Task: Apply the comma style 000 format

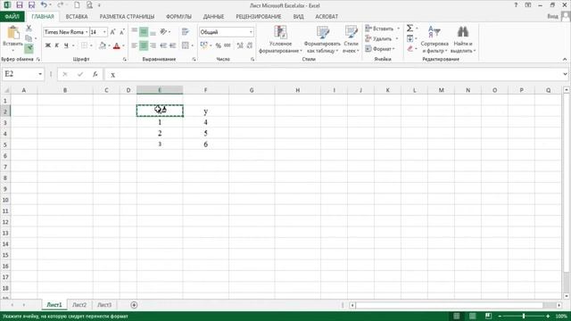Action: pyautogui.click(x=228, y=45)
